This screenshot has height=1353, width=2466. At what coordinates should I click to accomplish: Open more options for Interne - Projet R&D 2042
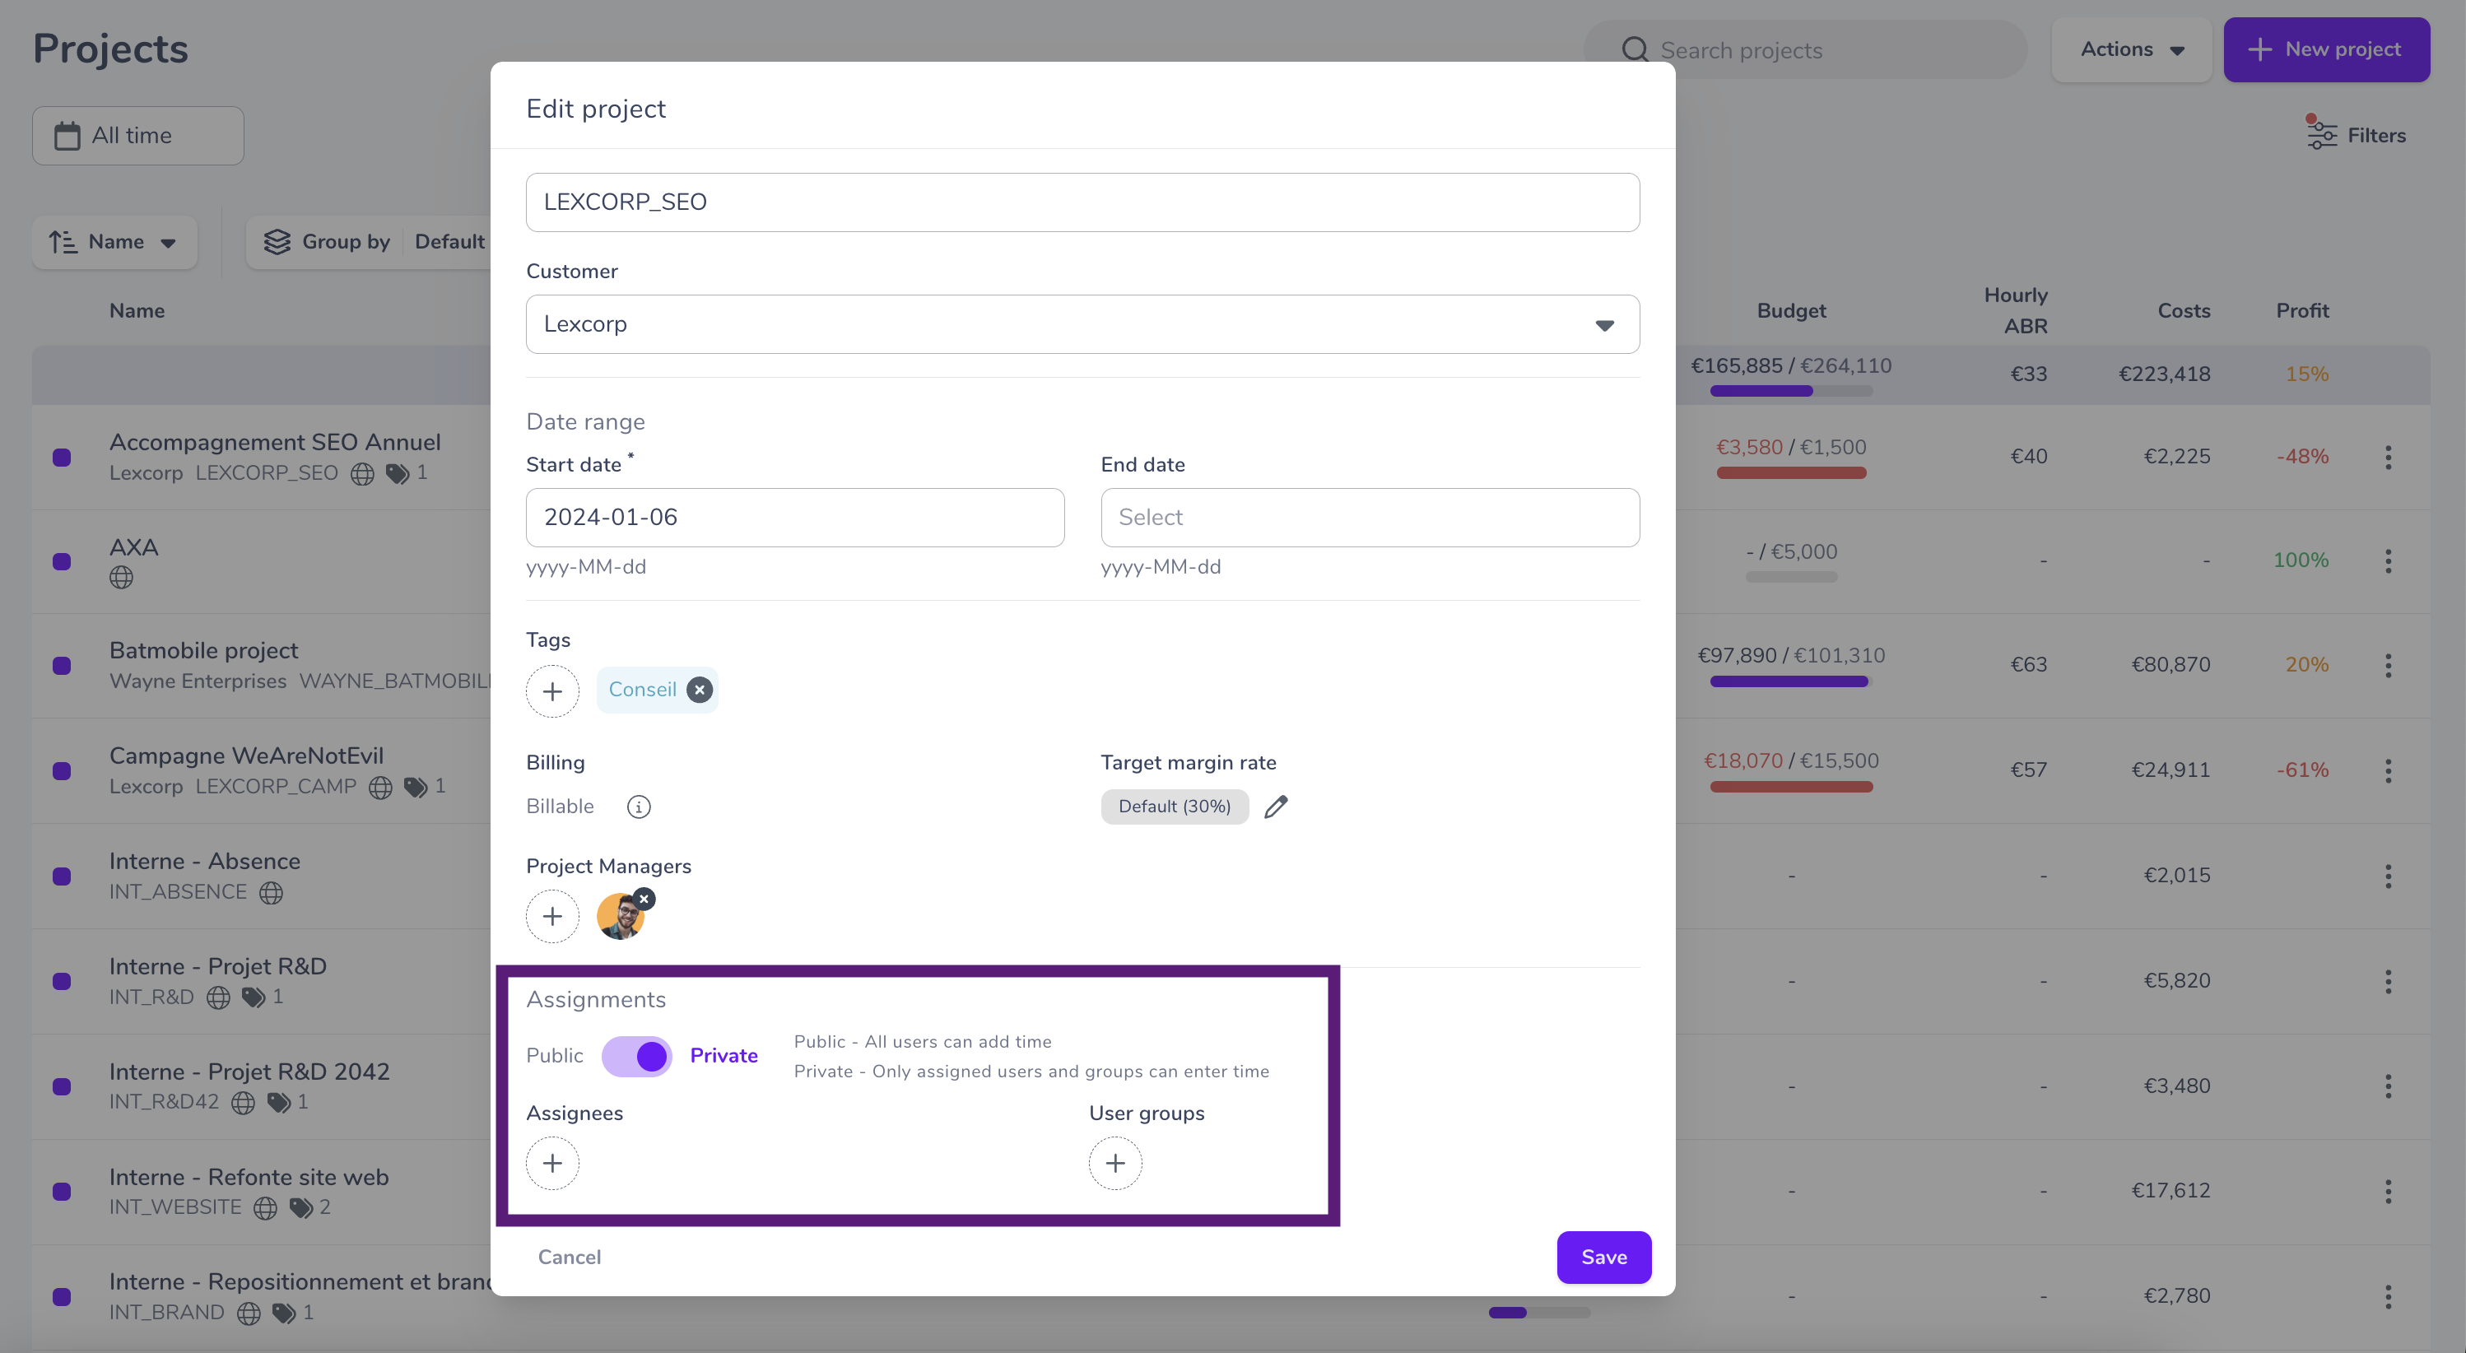click(2389, 1087)
